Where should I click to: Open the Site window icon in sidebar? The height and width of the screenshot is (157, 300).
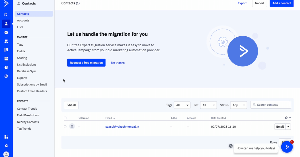6,59
